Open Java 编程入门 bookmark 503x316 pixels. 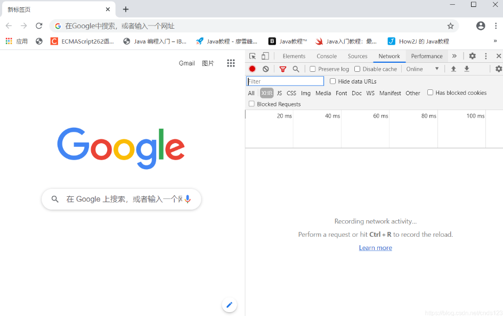tap(155, 41)
